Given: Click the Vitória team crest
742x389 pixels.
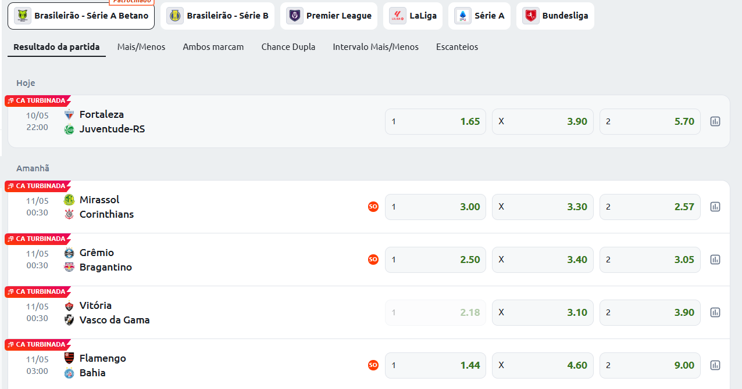Looking at the screenshot, I should 69,305.
